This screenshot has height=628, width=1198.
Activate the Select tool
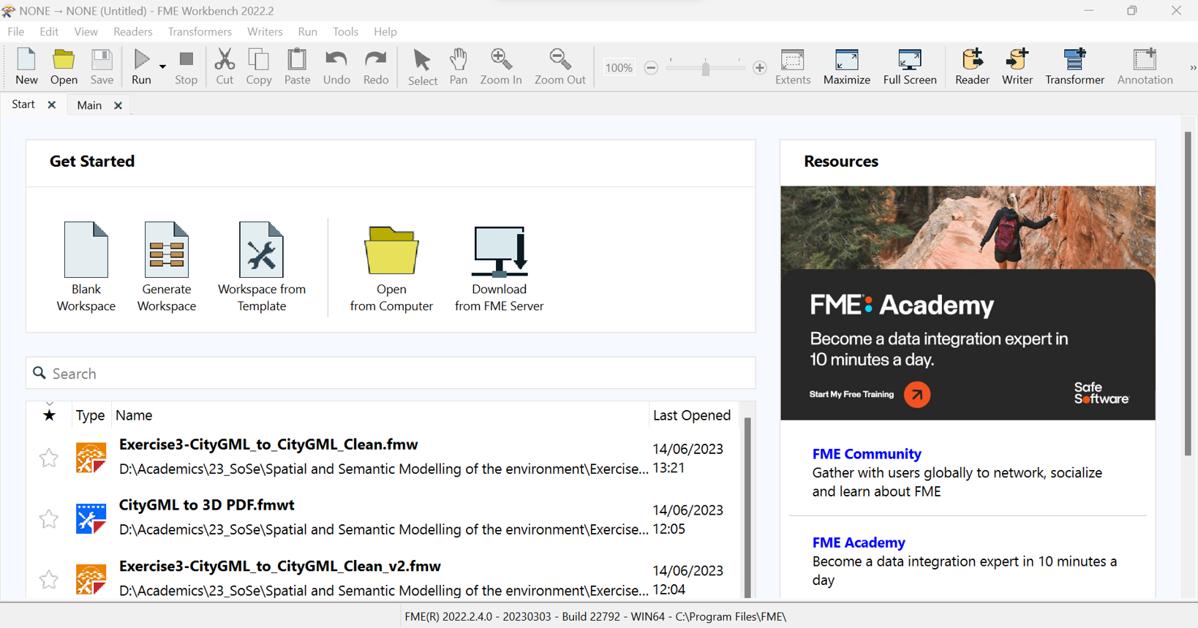422,67
